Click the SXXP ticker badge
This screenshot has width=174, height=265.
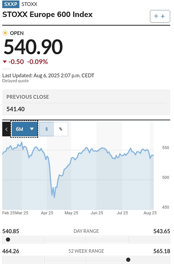click(11, 4)
